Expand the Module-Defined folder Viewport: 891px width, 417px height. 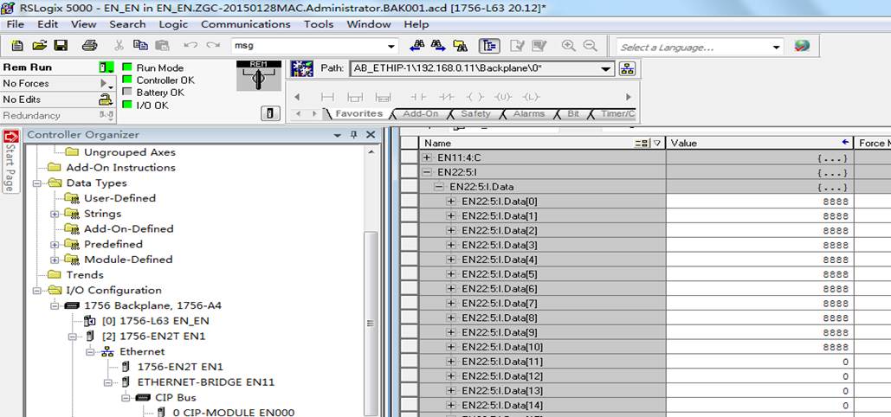pyautogui.click(x=55, y=260)
